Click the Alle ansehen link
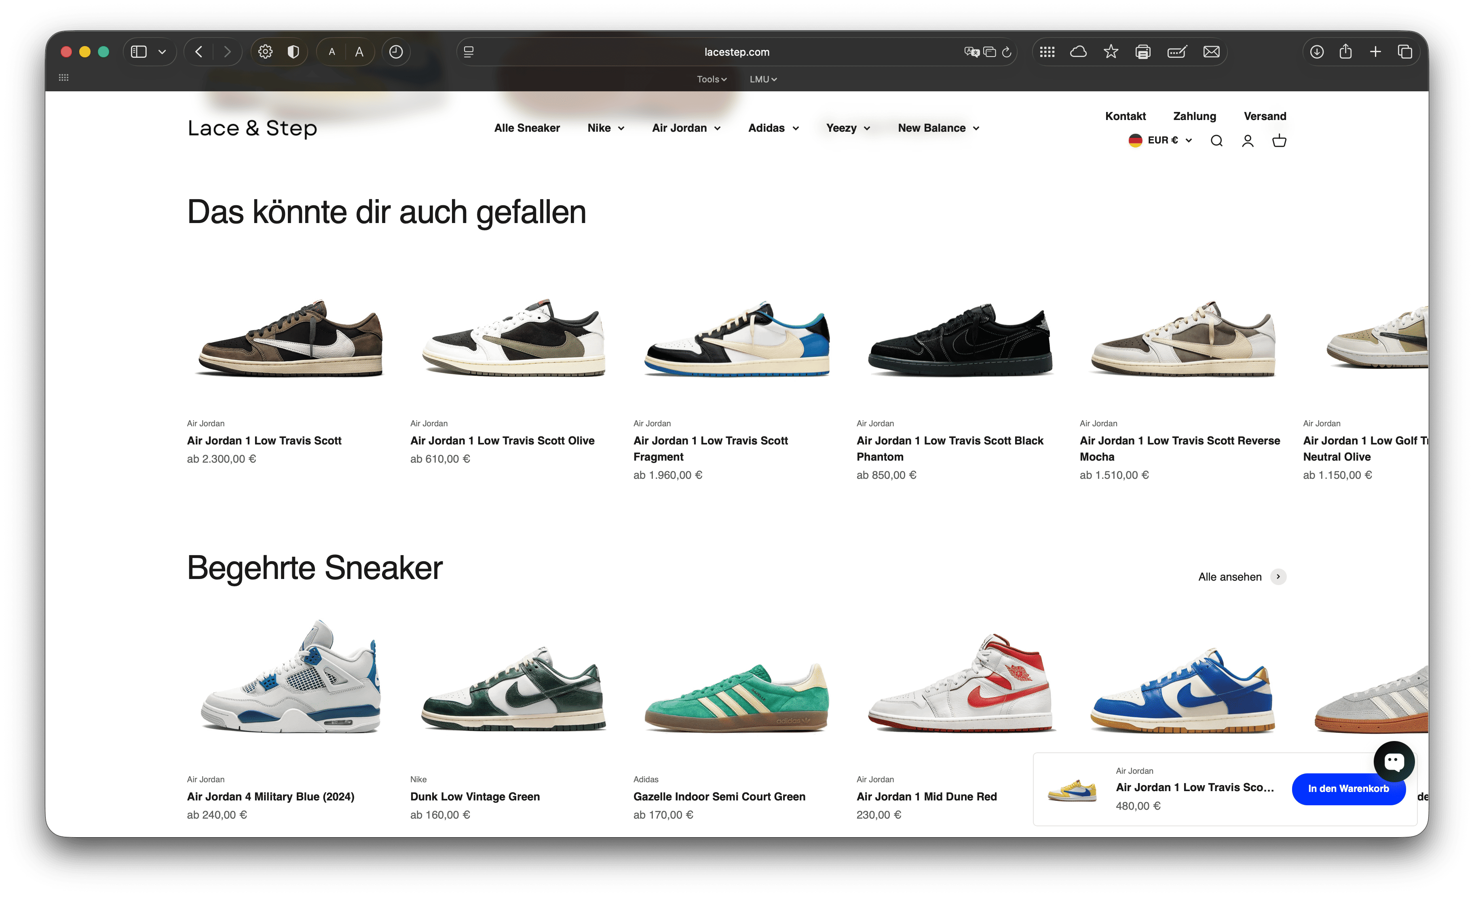This screenshot has width=1474, height=897. point(1230,577)
